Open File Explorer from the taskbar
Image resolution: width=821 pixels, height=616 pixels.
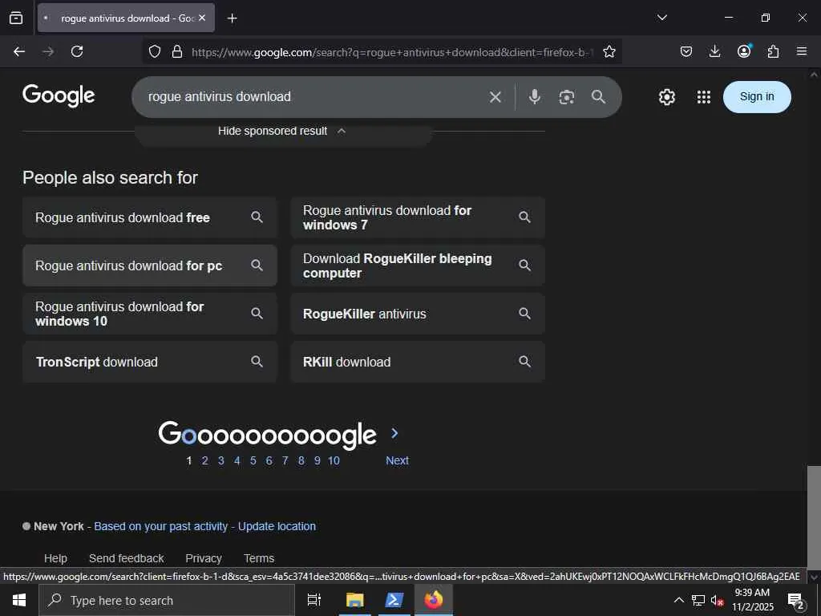coord(354,600)
